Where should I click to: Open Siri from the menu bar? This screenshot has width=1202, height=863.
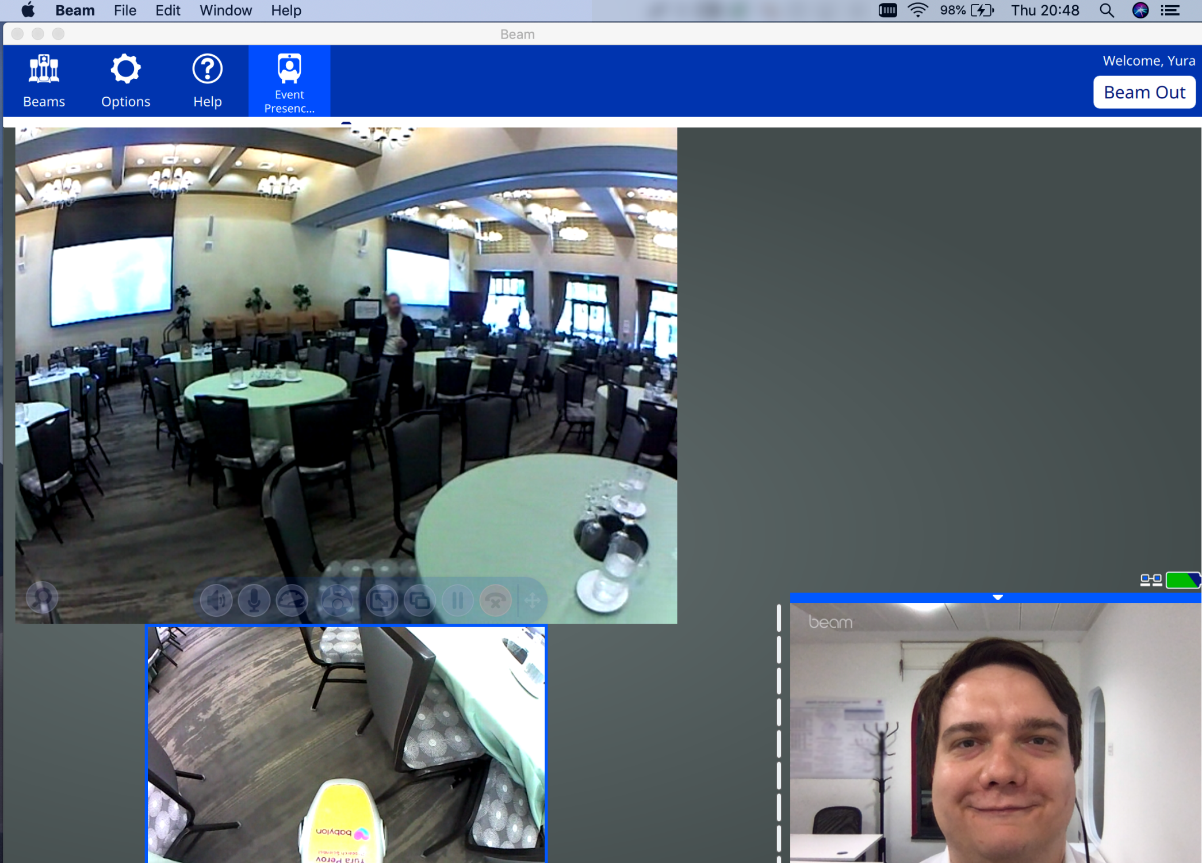click(1140, 10)
